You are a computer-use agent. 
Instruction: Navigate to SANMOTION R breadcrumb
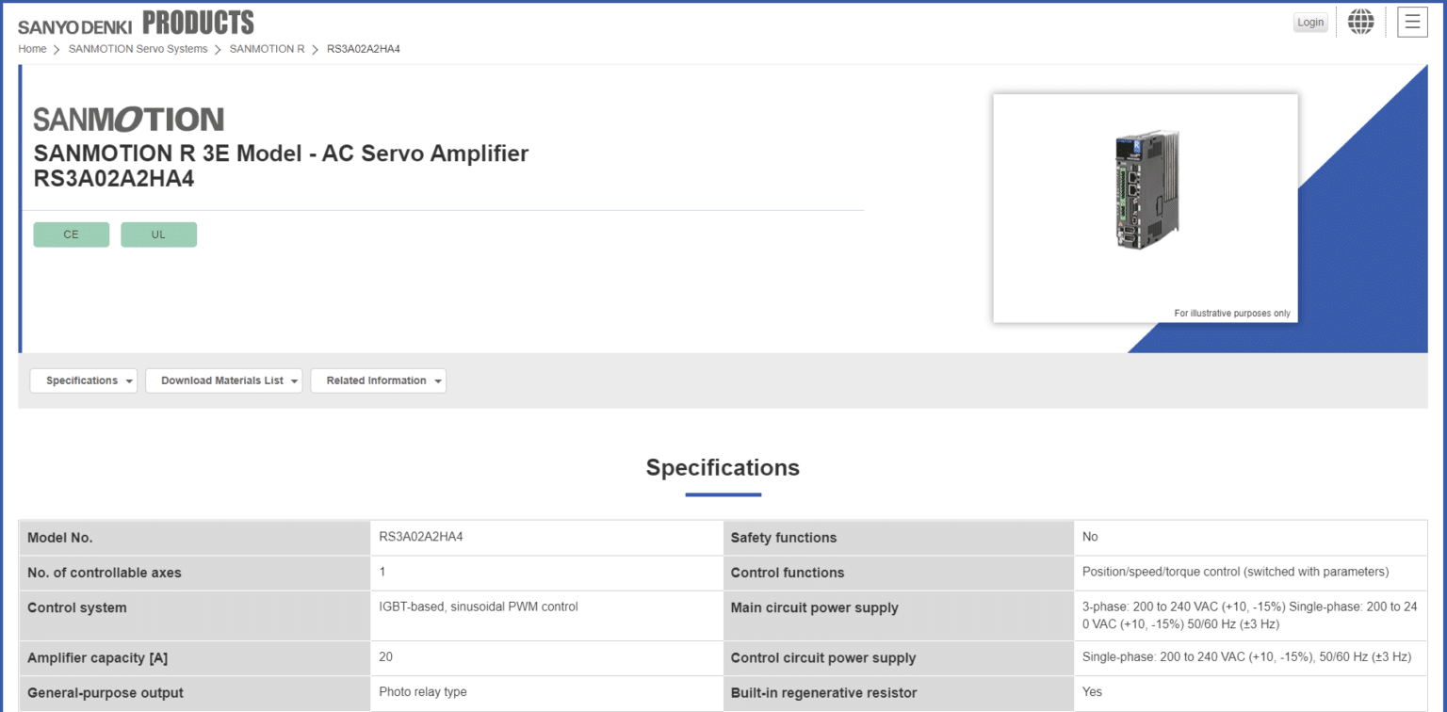coord(267,49)
